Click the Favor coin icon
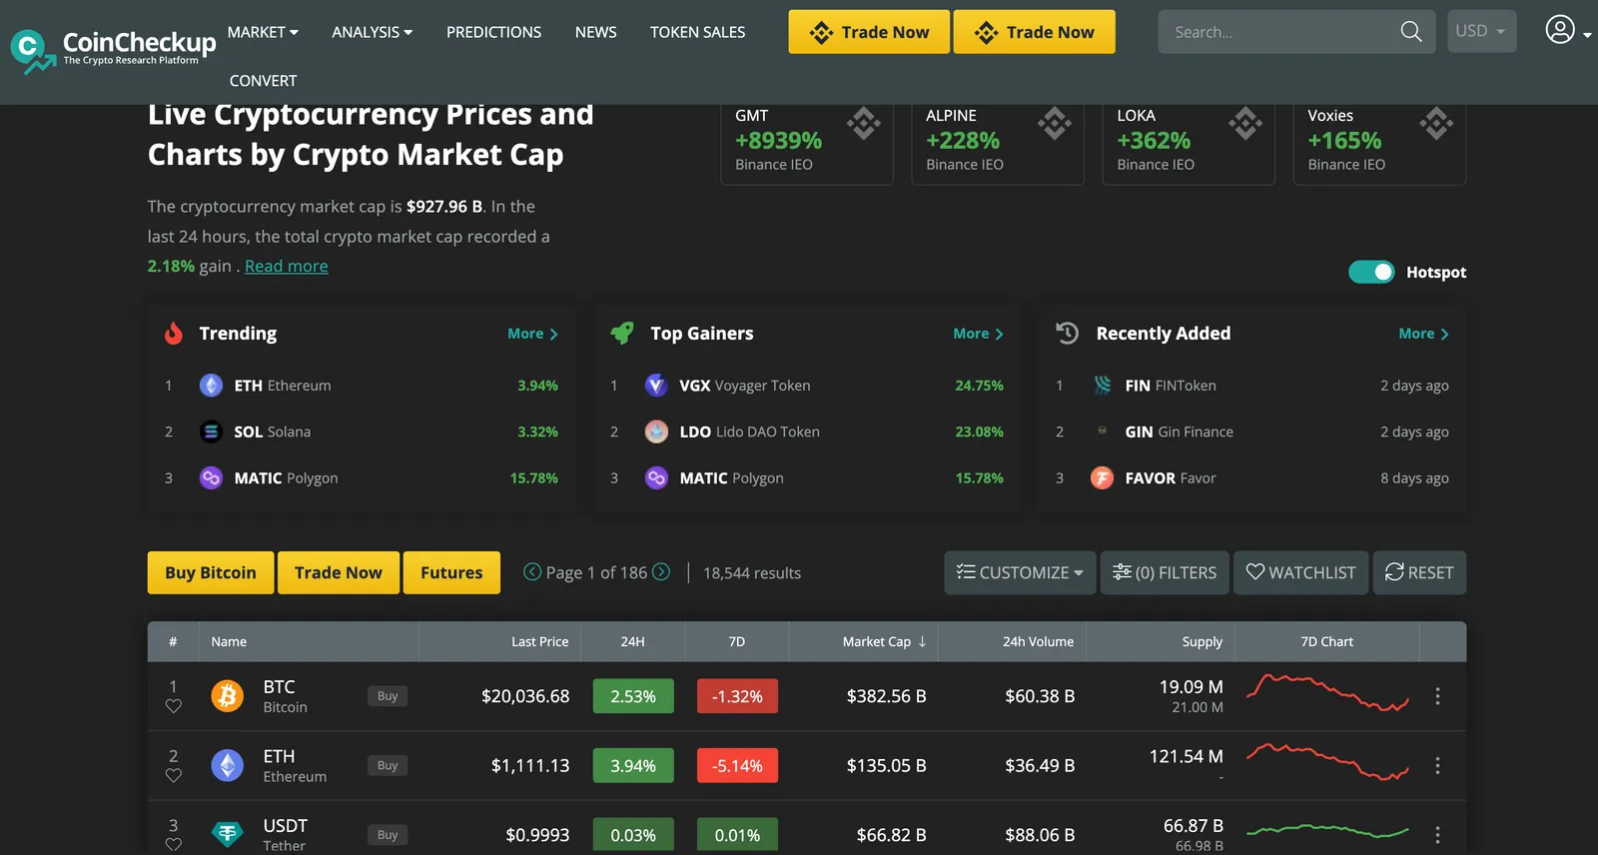 point(1102,478)
